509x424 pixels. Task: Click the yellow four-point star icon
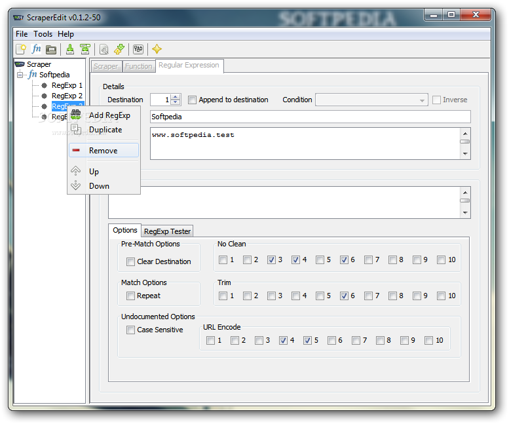coord(157,49)
